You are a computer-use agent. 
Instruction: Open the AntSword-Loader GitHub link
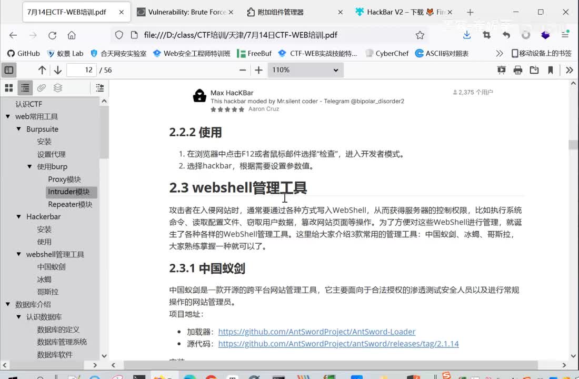pyautogui.click(x=317, y=332)
